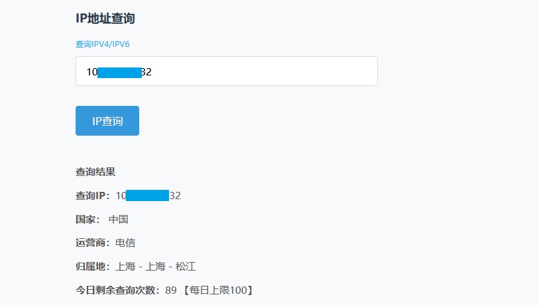Click the blue redaction bar inside the input field
Image resolution: width=539 pixels, height=305 pixels.
(x=119, y=71)
